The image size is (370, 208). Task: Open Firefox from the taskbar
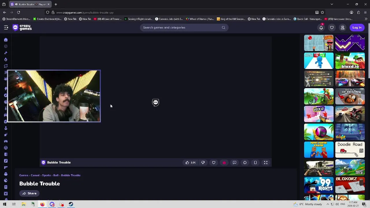click(x=42, y=204)
